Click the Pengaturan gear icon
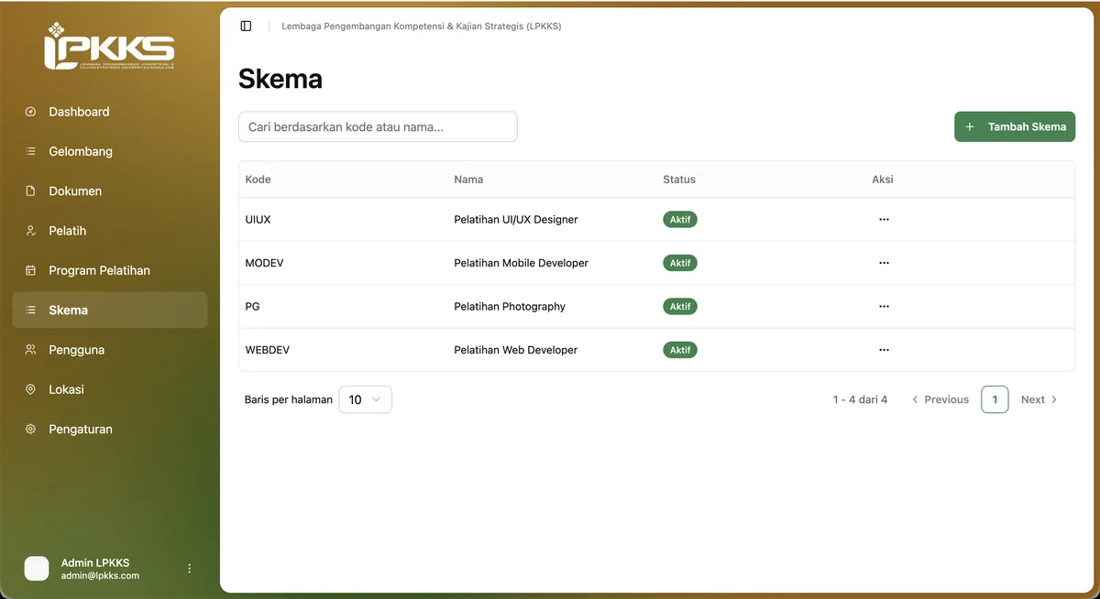The width and height of the screenshot is (1100, 599). pos(30,430)
